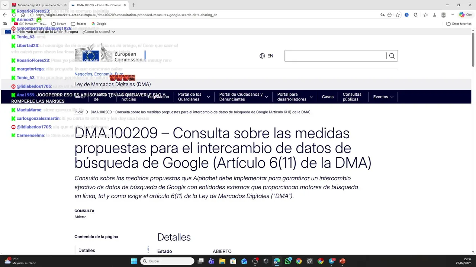Open Microsoft Teams from the taskbar
This screenshot has height=267, width=476.
click(211, 261)
